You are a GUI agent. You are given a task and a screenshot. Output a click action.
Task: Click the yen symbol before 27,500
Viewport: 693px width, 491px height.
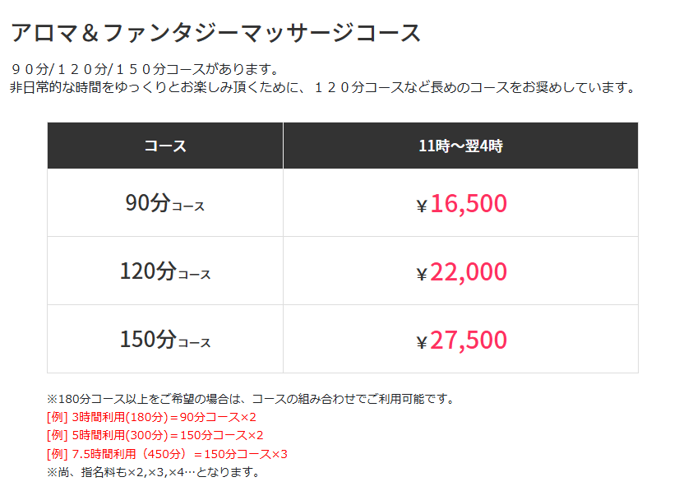tap(422, 343)
